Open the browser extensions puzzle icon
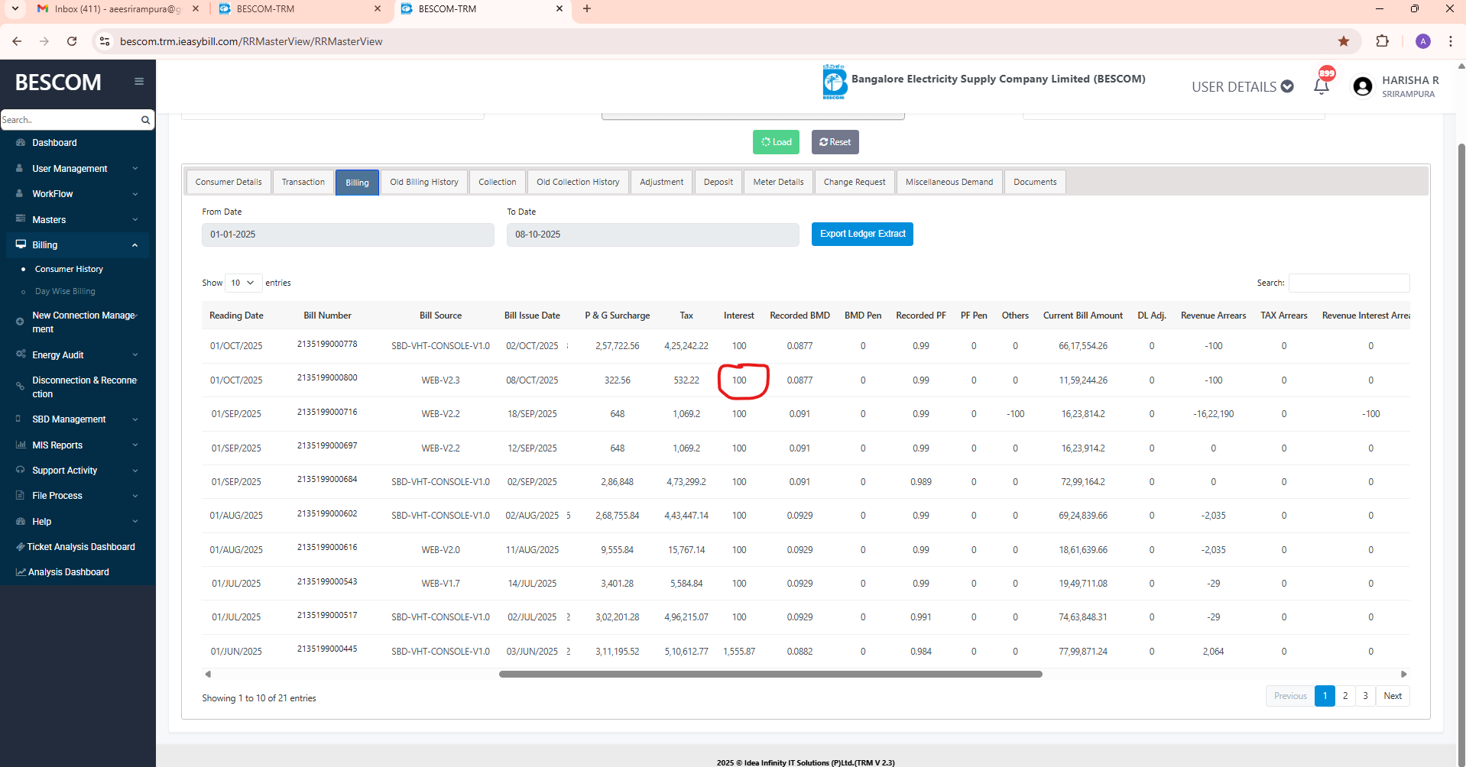 click(x=1382, y=41)
